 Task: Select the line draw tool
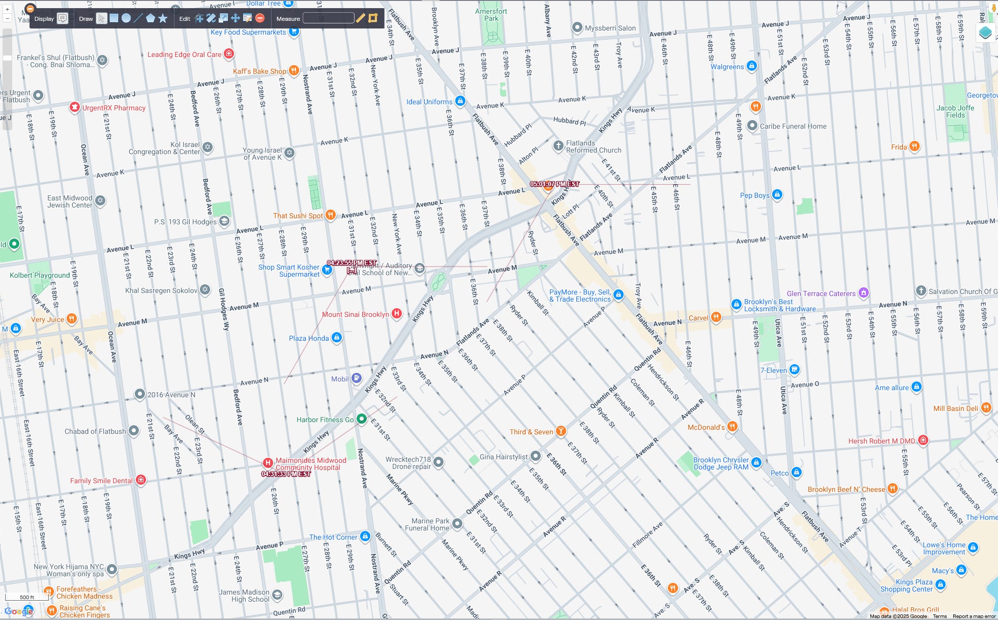pyautogui.click(x=138, y=18)
